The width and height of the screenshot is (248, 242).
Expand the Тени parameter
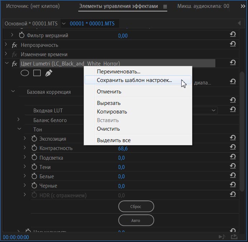pyautogui.click(x=25, y=166)
